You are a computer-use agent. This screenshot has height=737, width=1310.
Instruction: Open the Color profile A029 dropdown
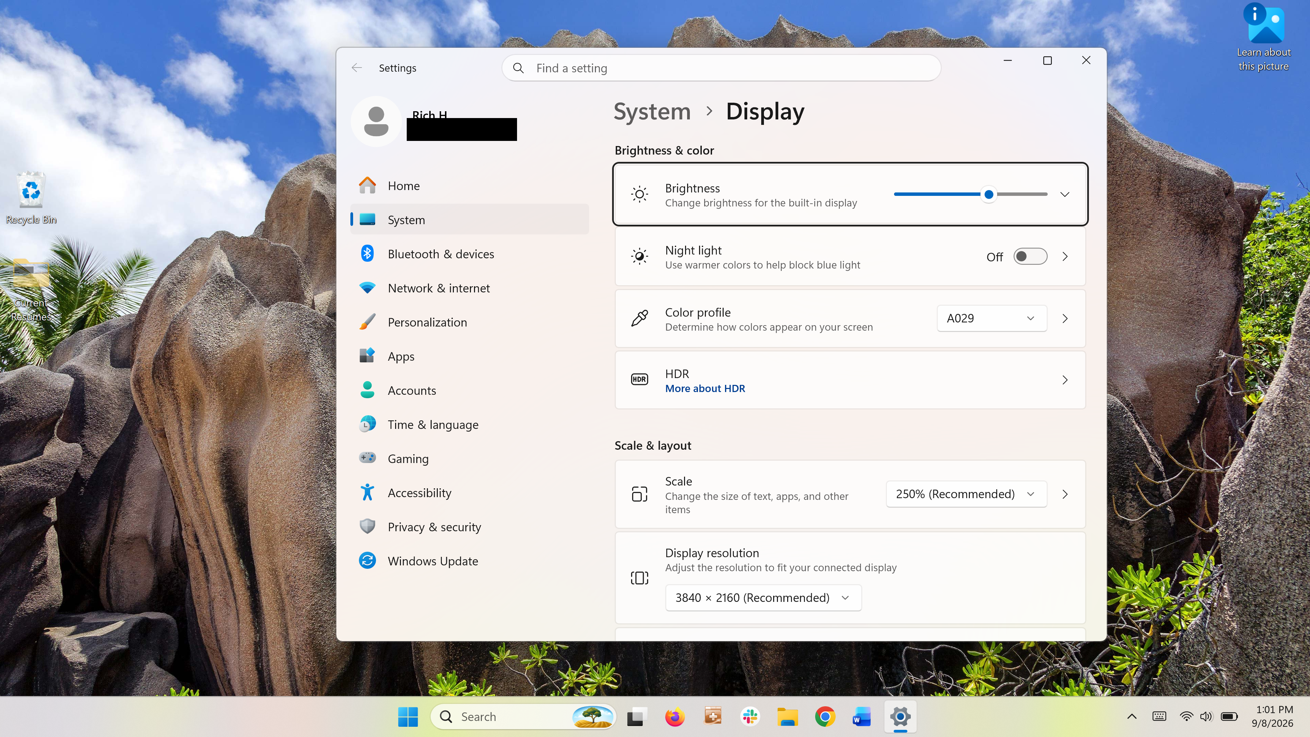pyautogui.click(x=992, y=318)
